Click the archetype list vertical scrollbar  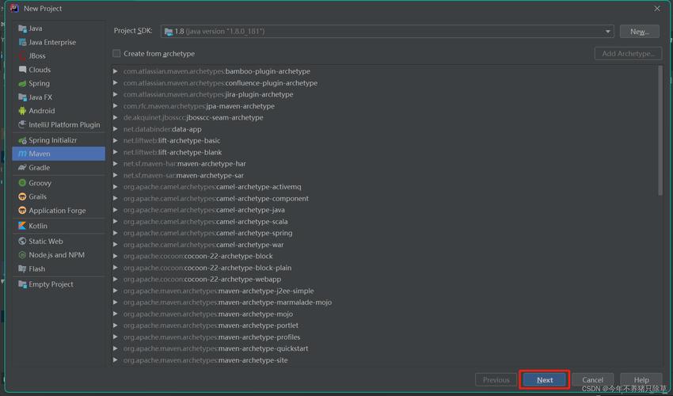[x=660, y=131]
